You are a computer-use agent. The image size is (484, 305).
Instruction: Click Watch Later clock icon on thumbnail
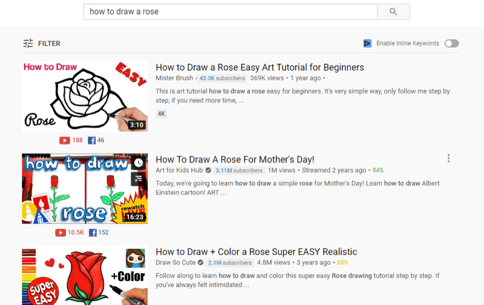click(139, 162)
